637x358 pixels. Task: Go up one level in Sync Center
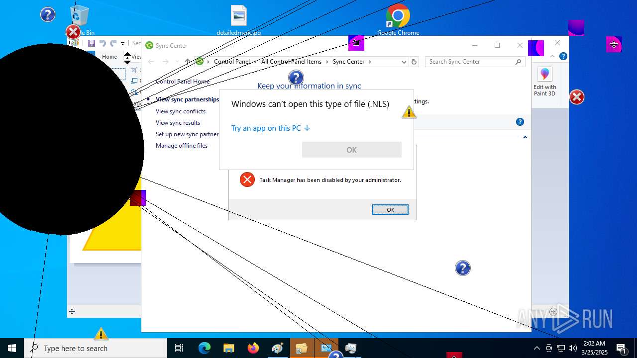tap(188, 62)
